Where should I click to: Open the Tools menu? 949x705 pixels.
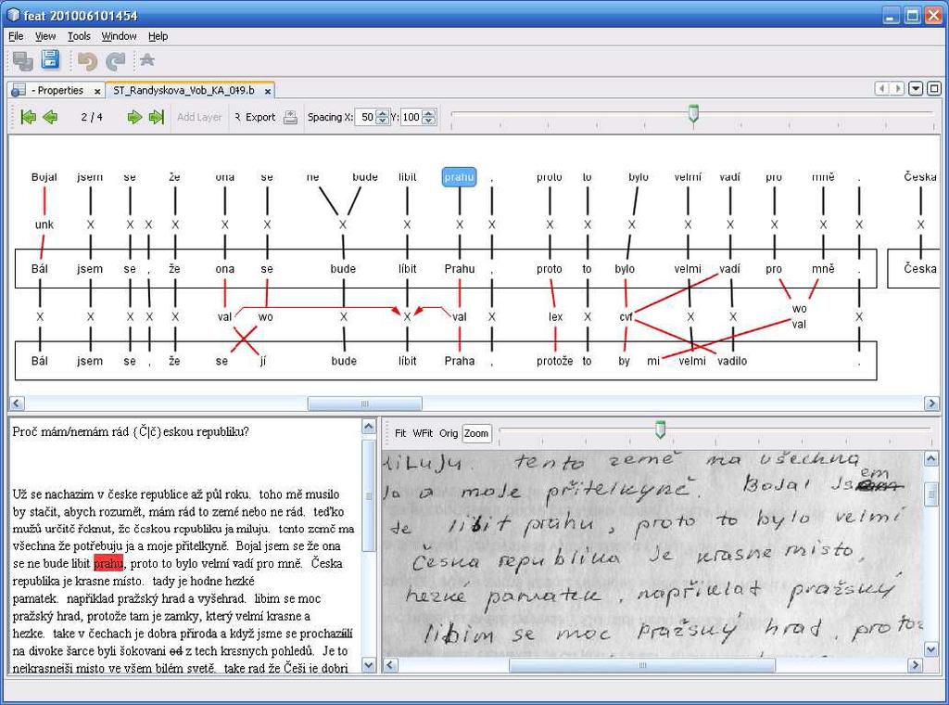click(79, 36)
